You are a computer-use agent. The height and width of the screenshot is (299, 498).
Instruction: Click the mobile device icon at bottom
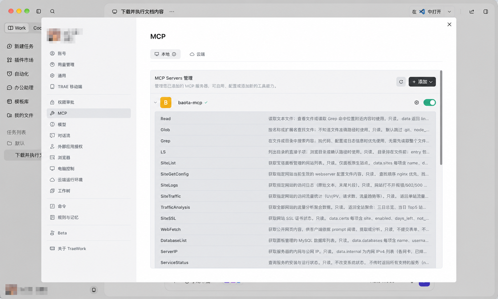coord(94,290)
